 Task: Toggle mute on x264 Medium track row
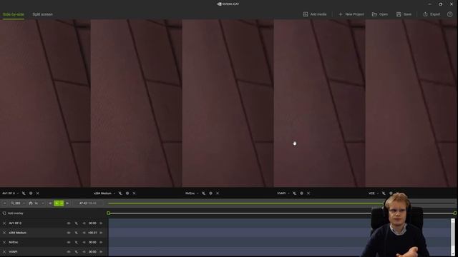coord(77,233)
